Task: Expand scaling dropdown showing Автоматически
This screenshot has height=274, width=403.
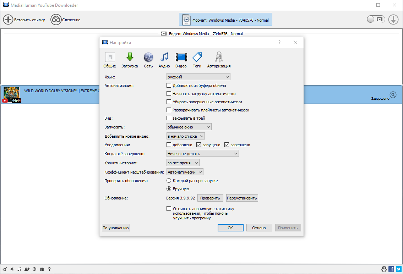Action: click(185, 172)
